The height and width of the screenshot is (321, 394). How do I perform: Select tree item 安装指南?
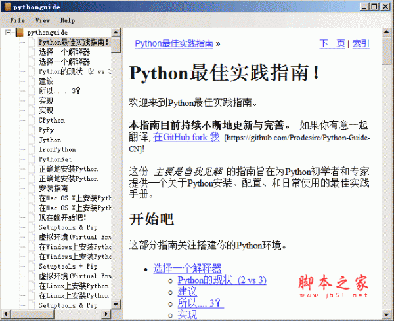pyautogui.click(x=53, y=189)
